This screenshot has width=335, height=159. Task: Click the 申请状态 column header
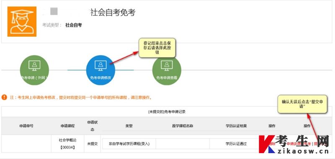tap(92, 126)
